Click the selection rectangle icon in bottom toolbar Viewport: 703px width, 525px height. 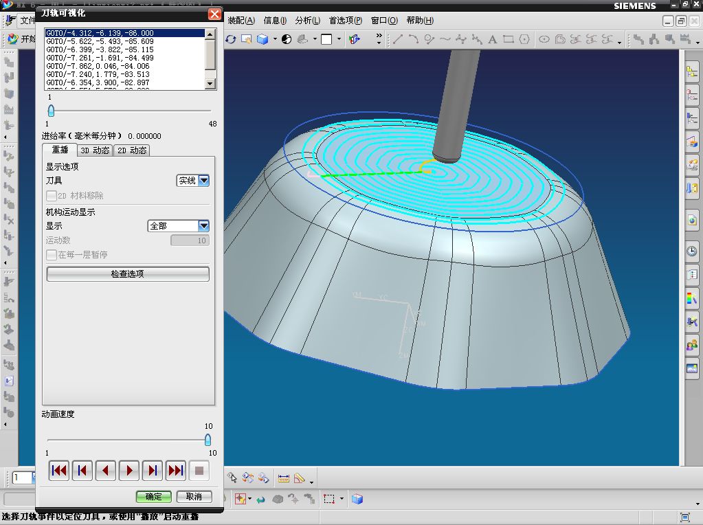click(x=329, y=499)
